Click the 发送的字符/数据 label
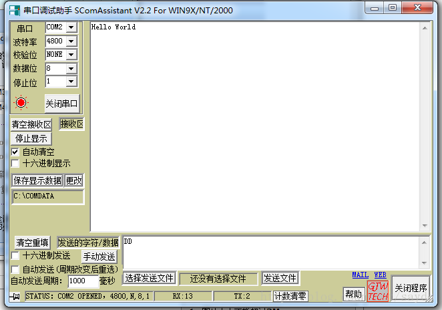The image size is (442, 310). click(x=88, y=243)
